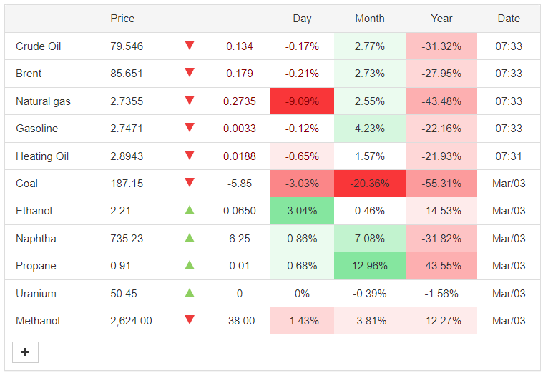Select the -0.39% month change cell
The height and width of the screenshot is (378, 548).
[x=370, y=293]
